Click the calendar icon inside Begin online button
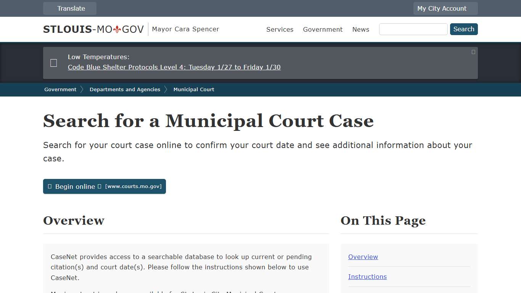The height and width of the screenshot is (293, 521). coord(50,186)
